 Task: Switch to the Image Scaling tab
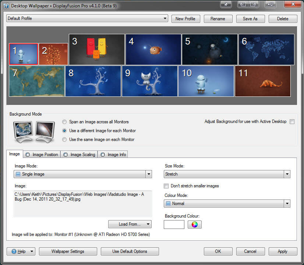pos(79,155)
